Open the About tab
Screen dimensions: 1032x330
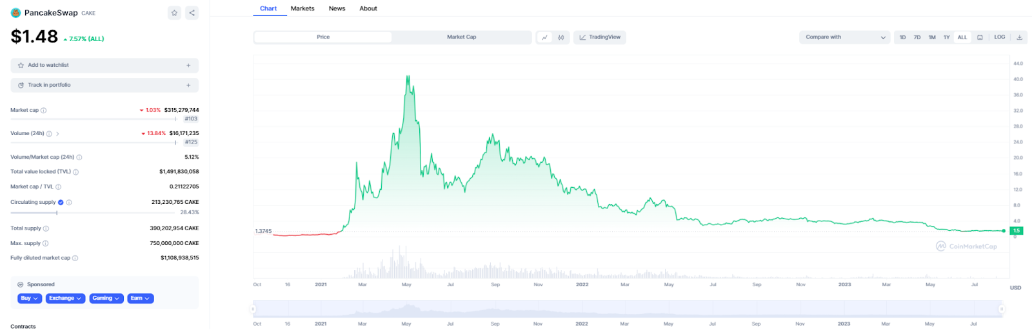pos(368,9)
